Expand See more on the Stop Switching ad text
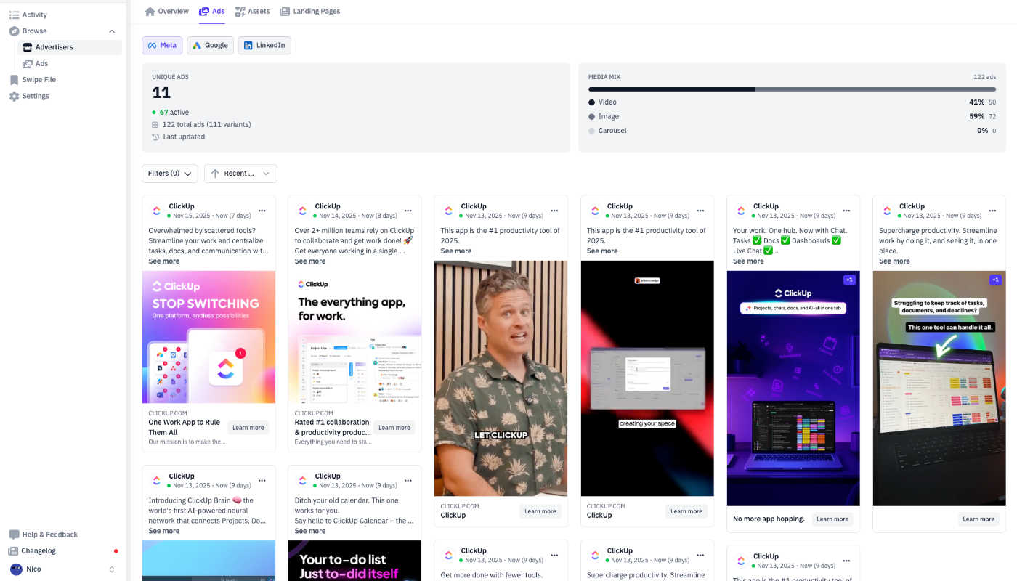This screenshot has height=581, width=1017. coord(164,261)
